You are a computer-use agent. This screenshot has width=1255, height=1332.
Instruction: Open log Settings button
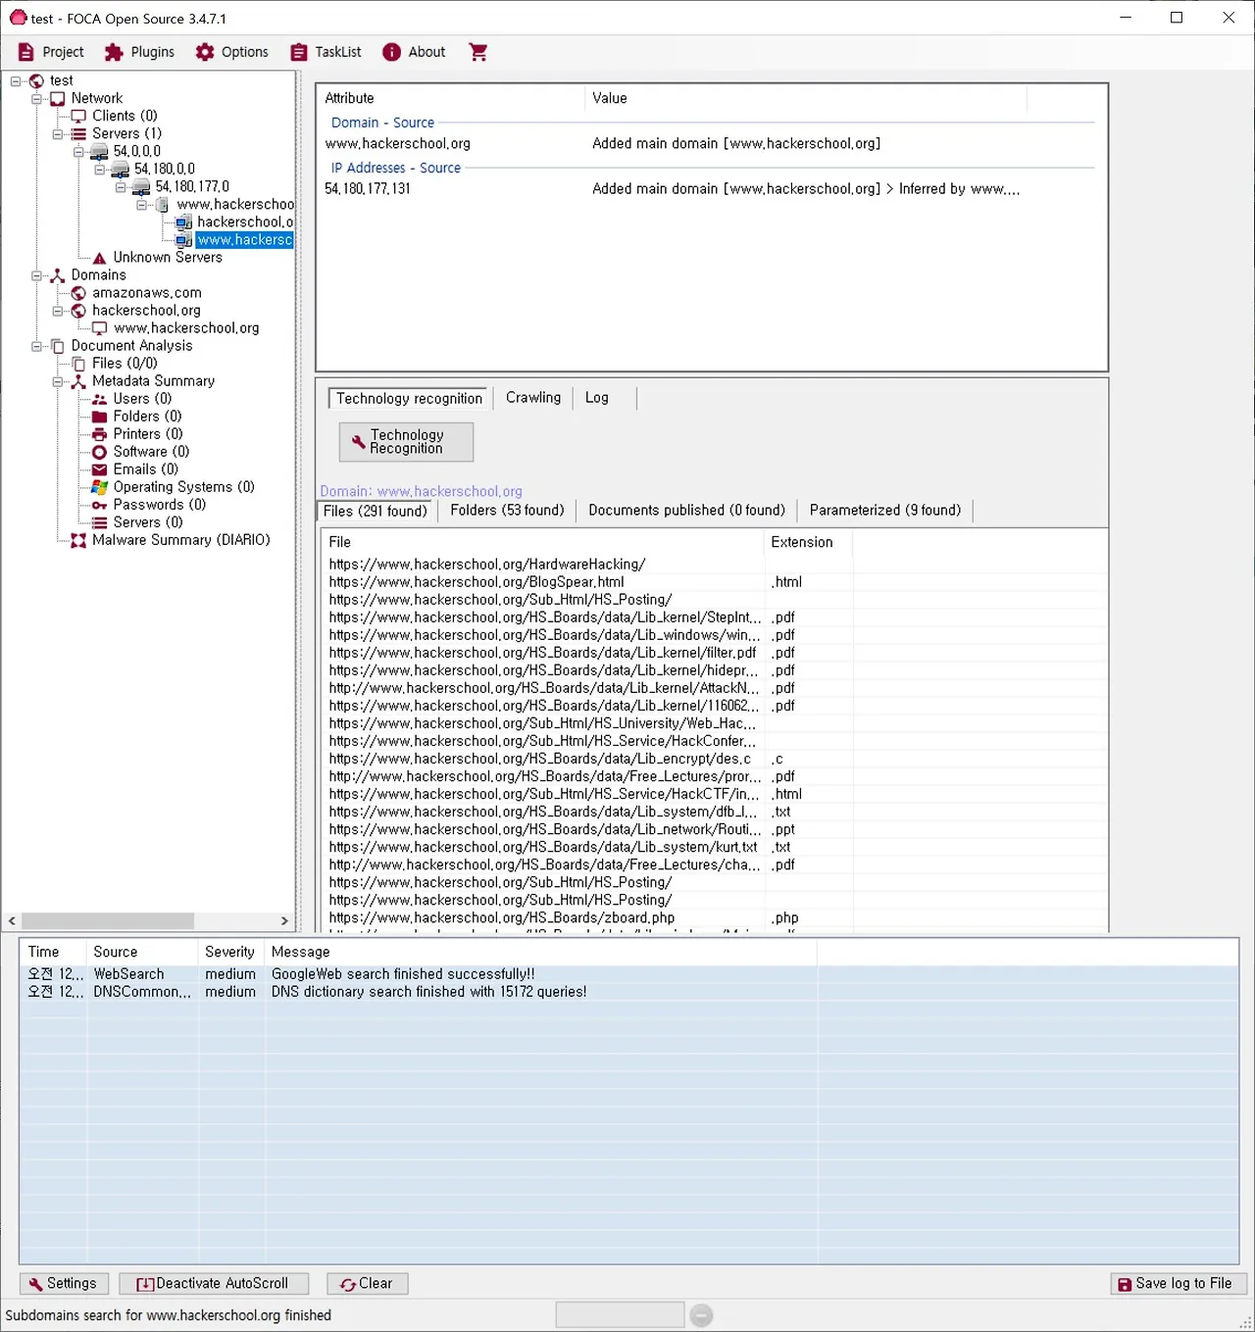(x=63, y=1284)
